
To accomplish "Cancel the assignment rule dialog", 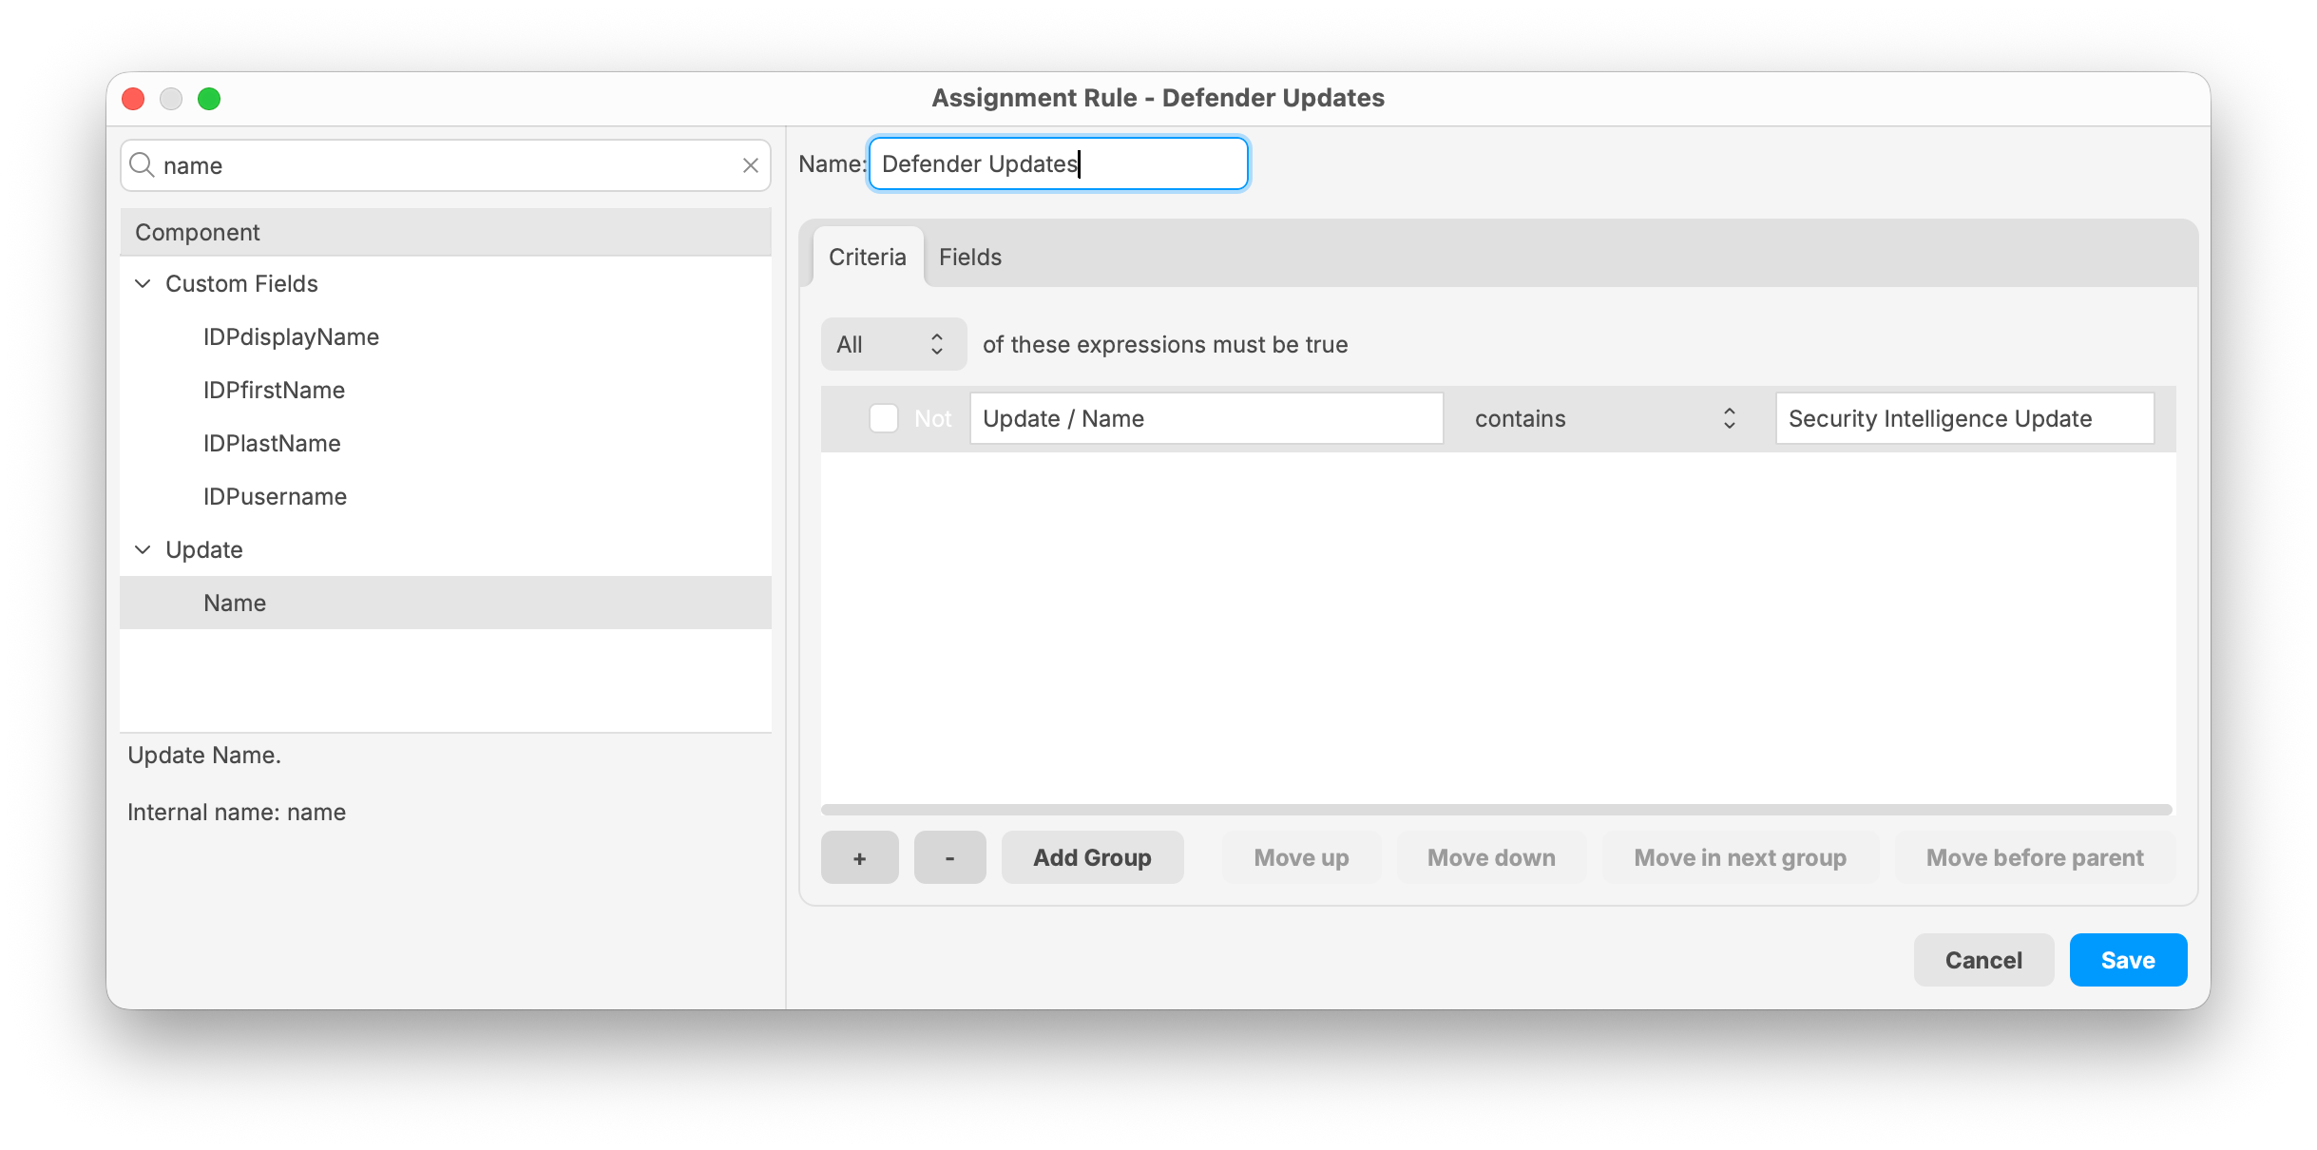I will [x=1983, y=960].
